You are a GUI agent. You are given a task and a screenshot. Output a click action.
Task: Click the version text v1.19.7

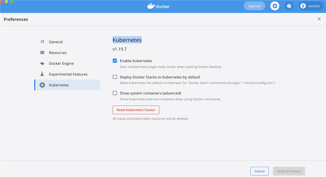pos(120,49)
